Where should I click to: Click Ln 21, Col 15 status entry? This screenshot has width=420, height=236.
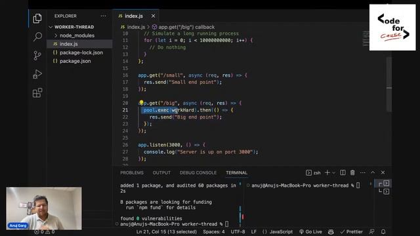click(x=166, y=231)
